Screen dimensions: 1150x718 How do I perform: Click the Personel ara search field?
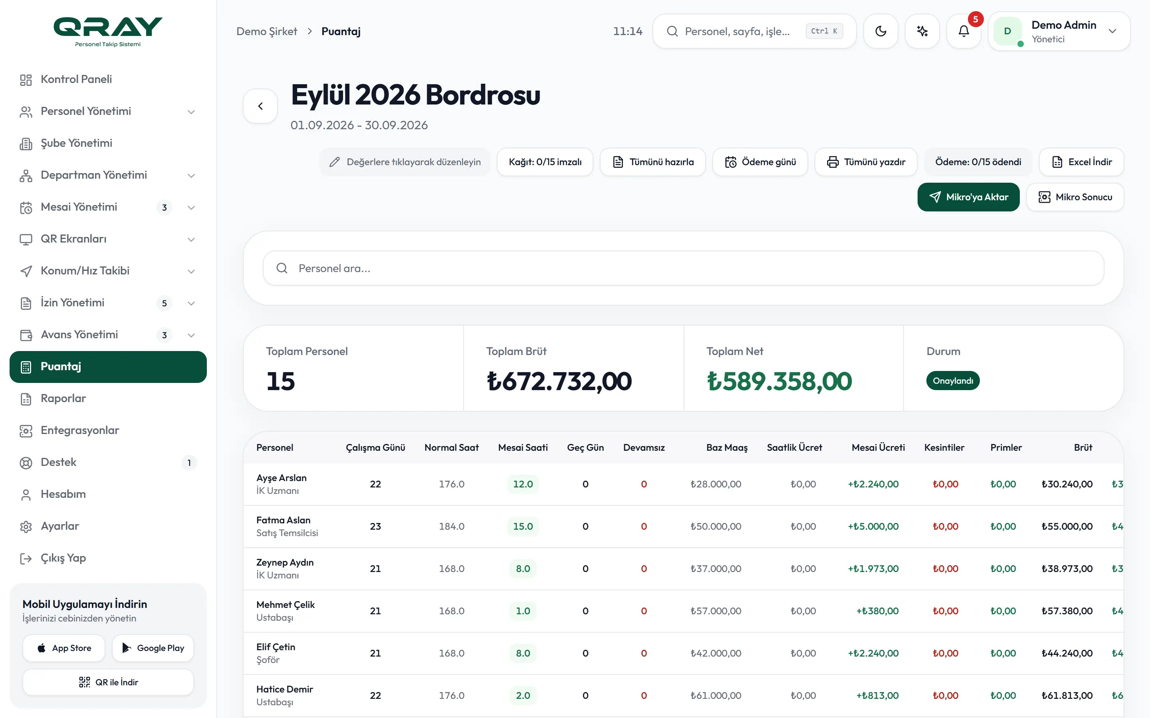point(683,268)
